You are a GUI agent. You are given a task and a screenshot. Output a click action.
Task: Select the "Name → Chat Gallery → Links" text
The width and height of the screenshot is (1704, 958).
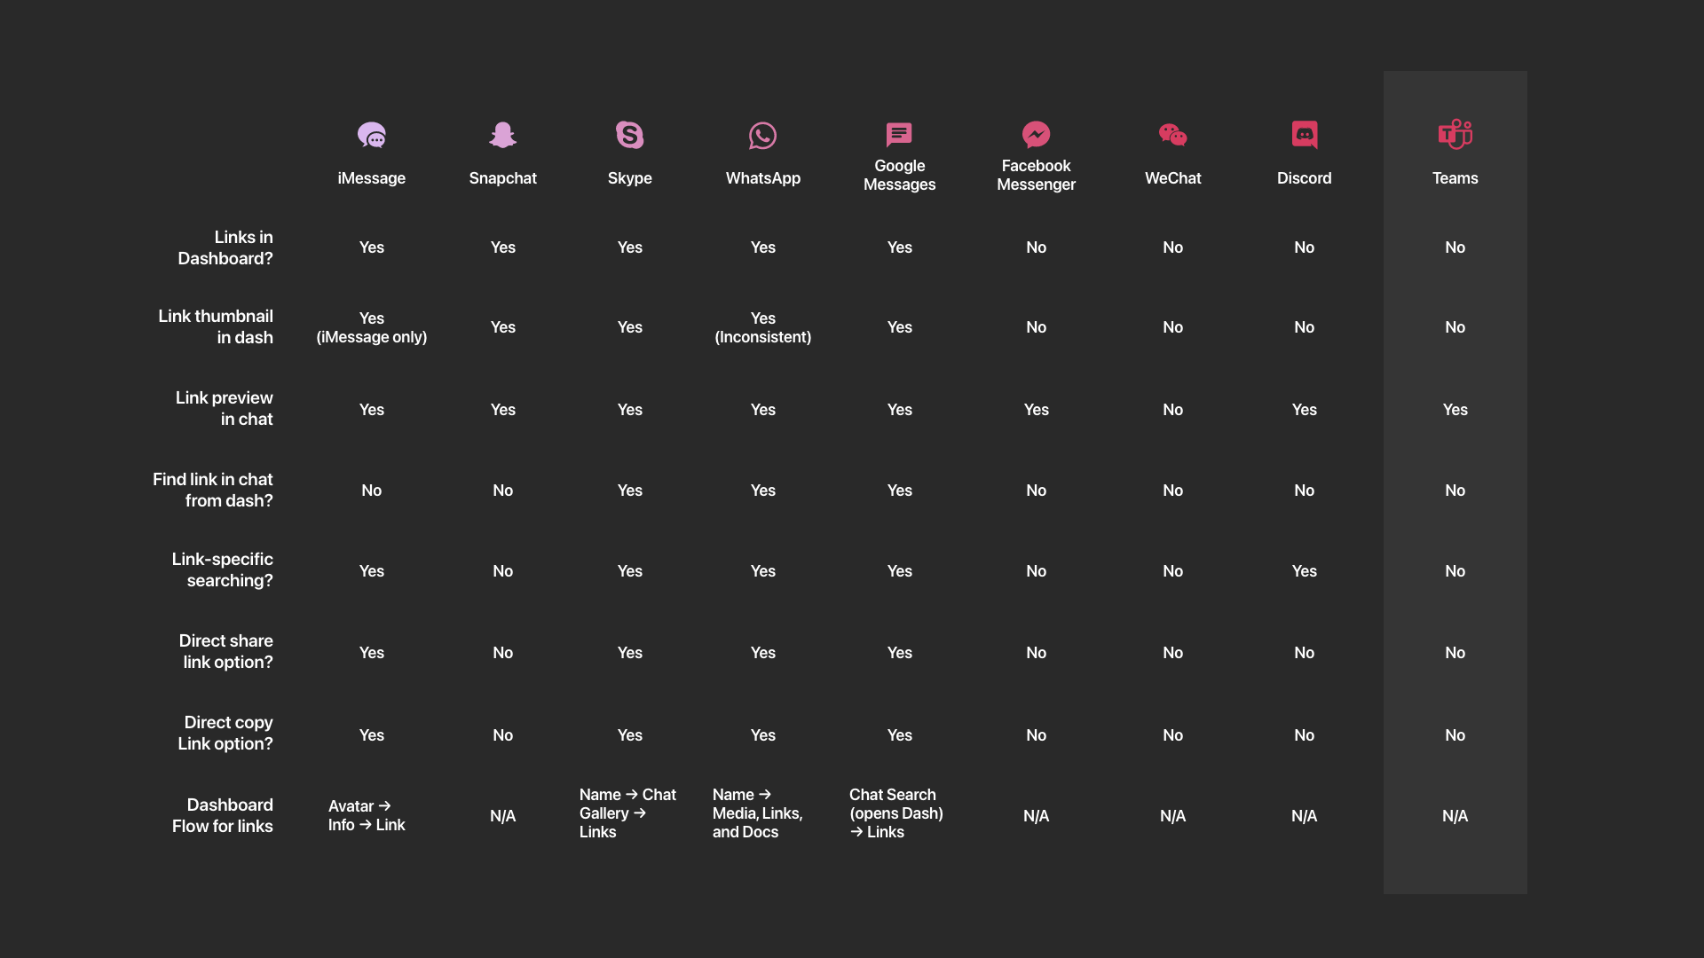(x=627, y=813)
